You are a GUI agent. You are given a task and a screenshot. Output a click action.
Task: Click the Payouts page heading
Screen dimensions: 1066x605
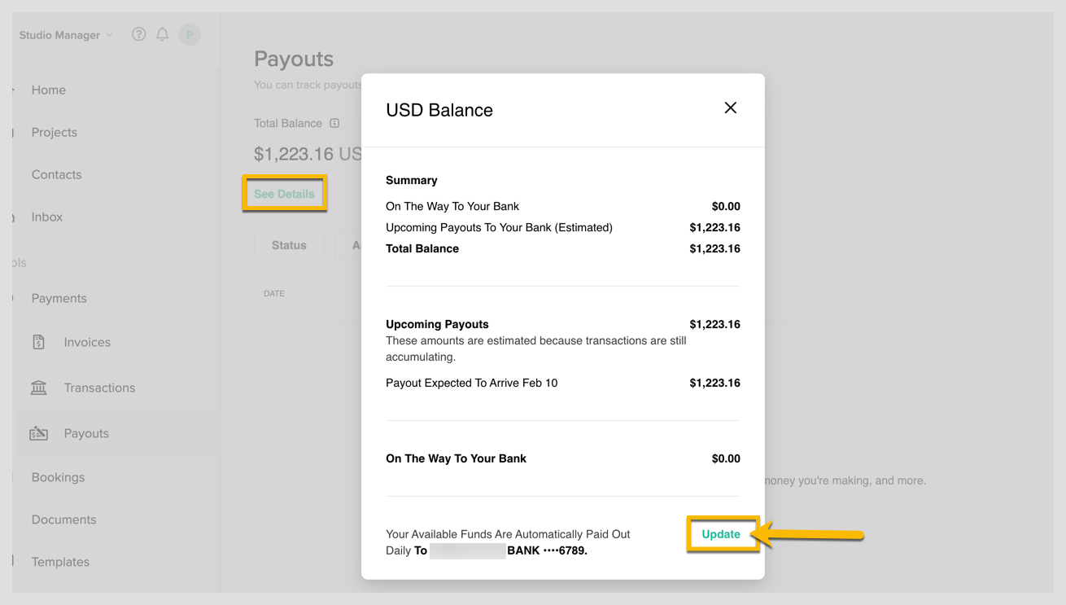[x=294, y=59]
